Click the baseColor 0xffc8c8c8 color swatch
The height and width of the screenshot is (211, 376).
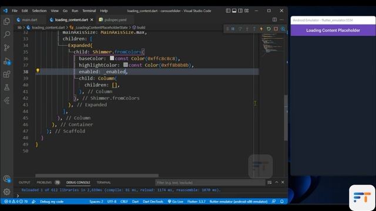point(112,58)
